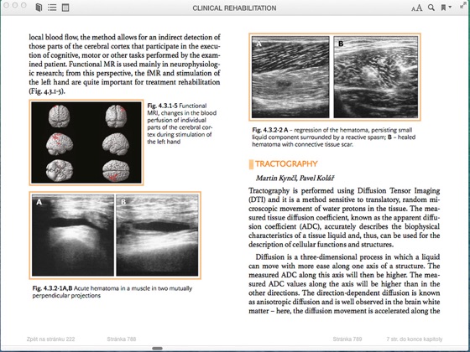Click paragraph starting 'Tractography is performed'

pyautogui.click(x=344, y=217)
